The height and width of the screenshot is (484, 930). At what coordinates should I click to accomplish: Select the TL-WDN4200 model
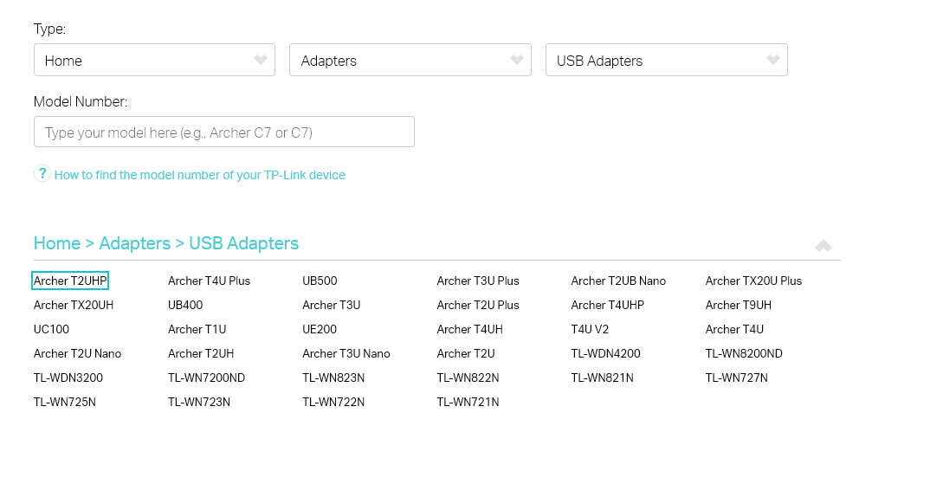click(x=605, y=353)
